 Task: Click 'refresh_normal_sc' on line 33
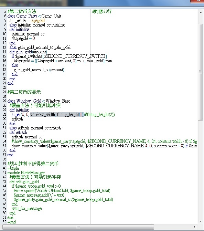27,137
